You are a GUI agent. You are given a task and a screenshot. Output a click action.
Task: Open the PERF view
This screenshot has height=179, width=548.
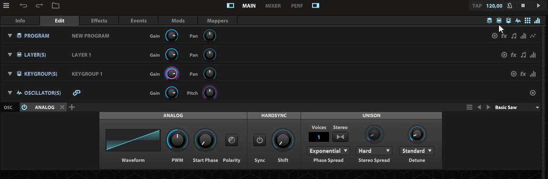[297, 6]
